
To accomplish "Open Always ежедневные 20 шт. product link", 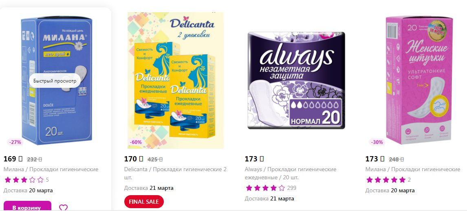I will [291, 173].
